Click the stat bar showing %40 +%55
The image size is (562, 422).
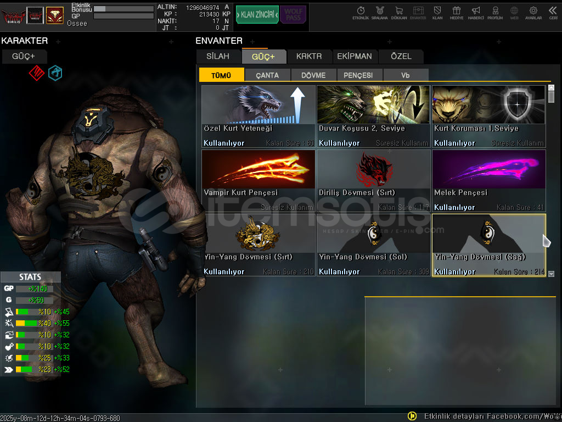33,323
